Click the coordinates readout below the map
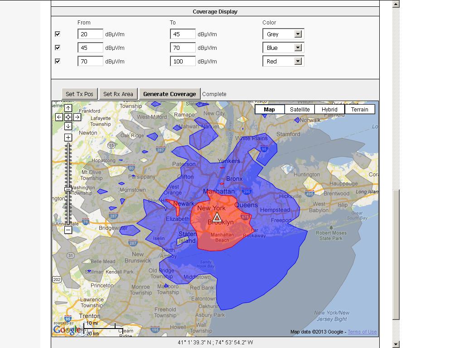 [215, 343]
